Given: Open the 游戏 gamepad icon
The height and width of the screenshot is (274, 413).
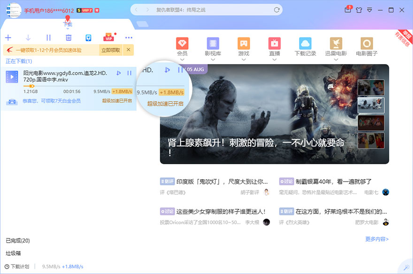Looking at the screenshot, I should coord(244,44).
